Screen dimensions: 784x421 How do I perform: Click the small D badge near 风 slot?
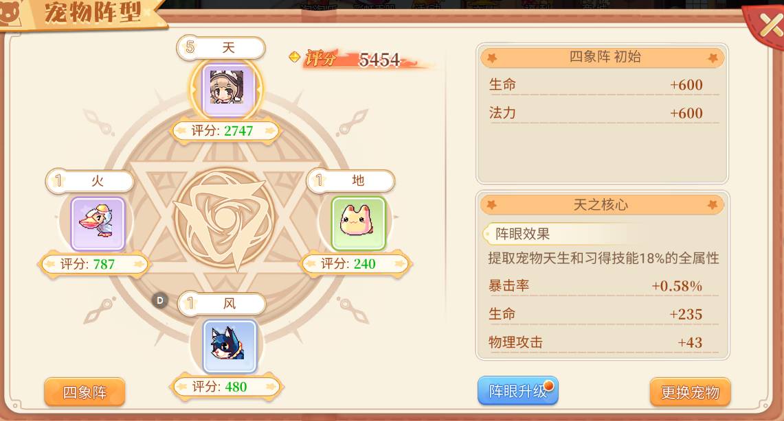(x=160, y=300)
